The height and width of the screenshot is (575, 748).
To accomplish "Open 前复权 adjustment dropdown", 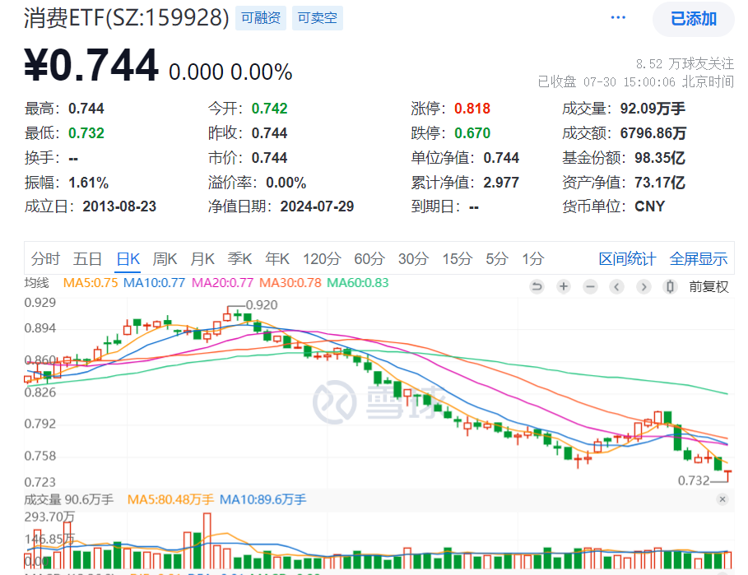I will [709, 286].
